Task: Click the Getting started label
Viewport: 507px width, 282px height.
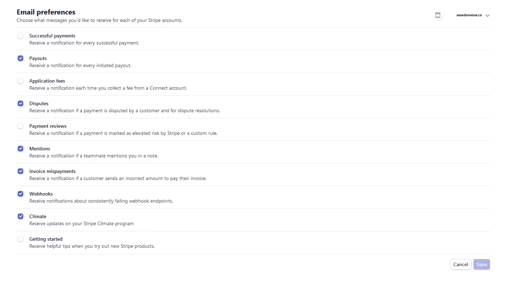Action: 46,239
